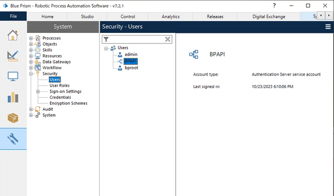Select the bproot user

132,68
